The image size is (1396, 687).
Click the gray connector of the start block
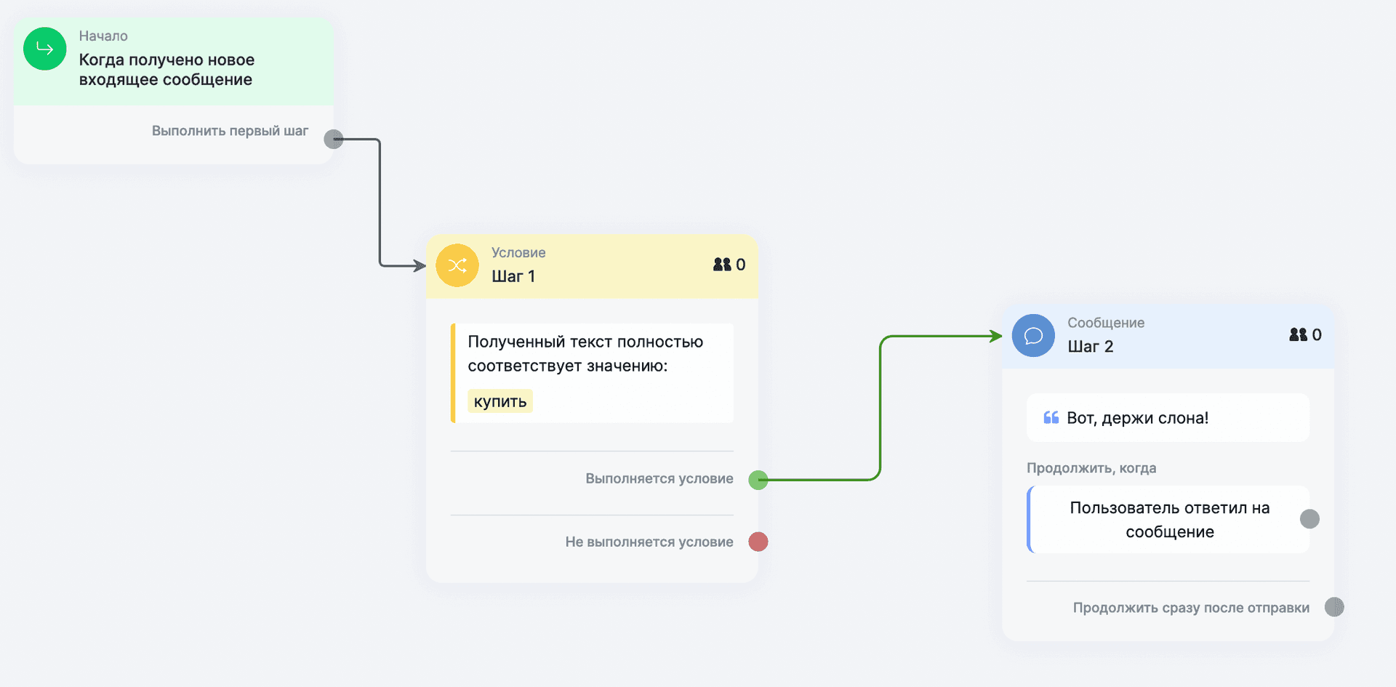(333, 139)
